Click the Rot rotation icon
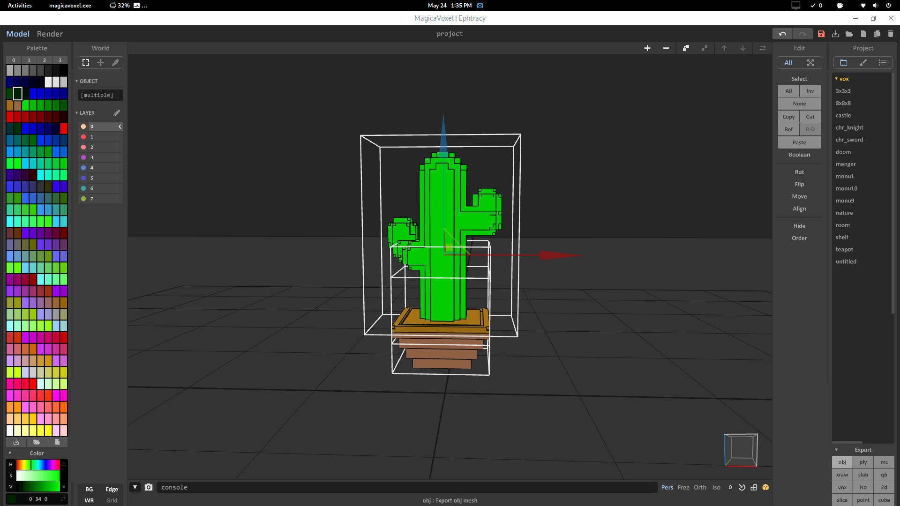This screenshot has height=506, width=900. click(800, 172)
